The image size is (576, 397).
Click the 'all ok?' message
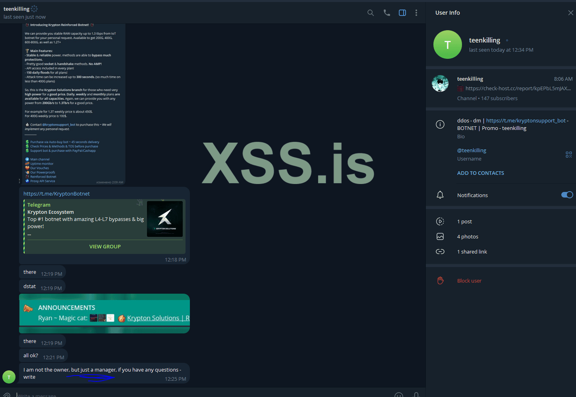43,356
